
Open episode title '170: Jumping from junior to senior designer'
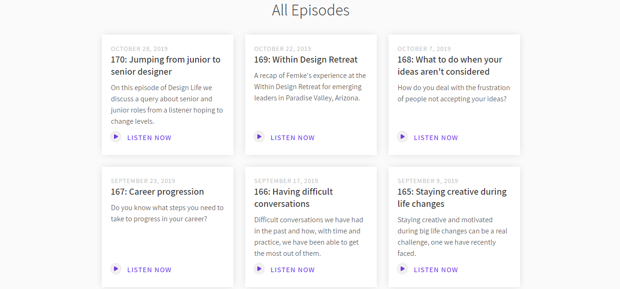[166, 66]
